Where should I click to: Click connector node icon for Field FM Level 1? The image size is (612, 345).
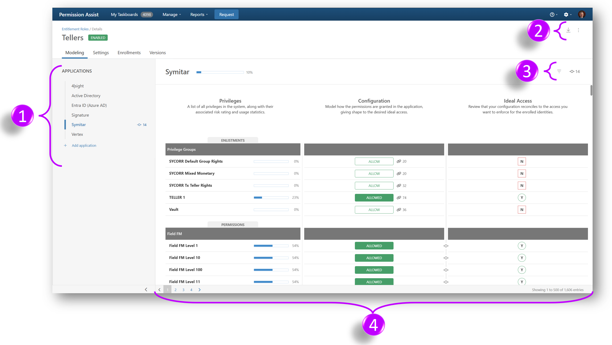[446, 246]
